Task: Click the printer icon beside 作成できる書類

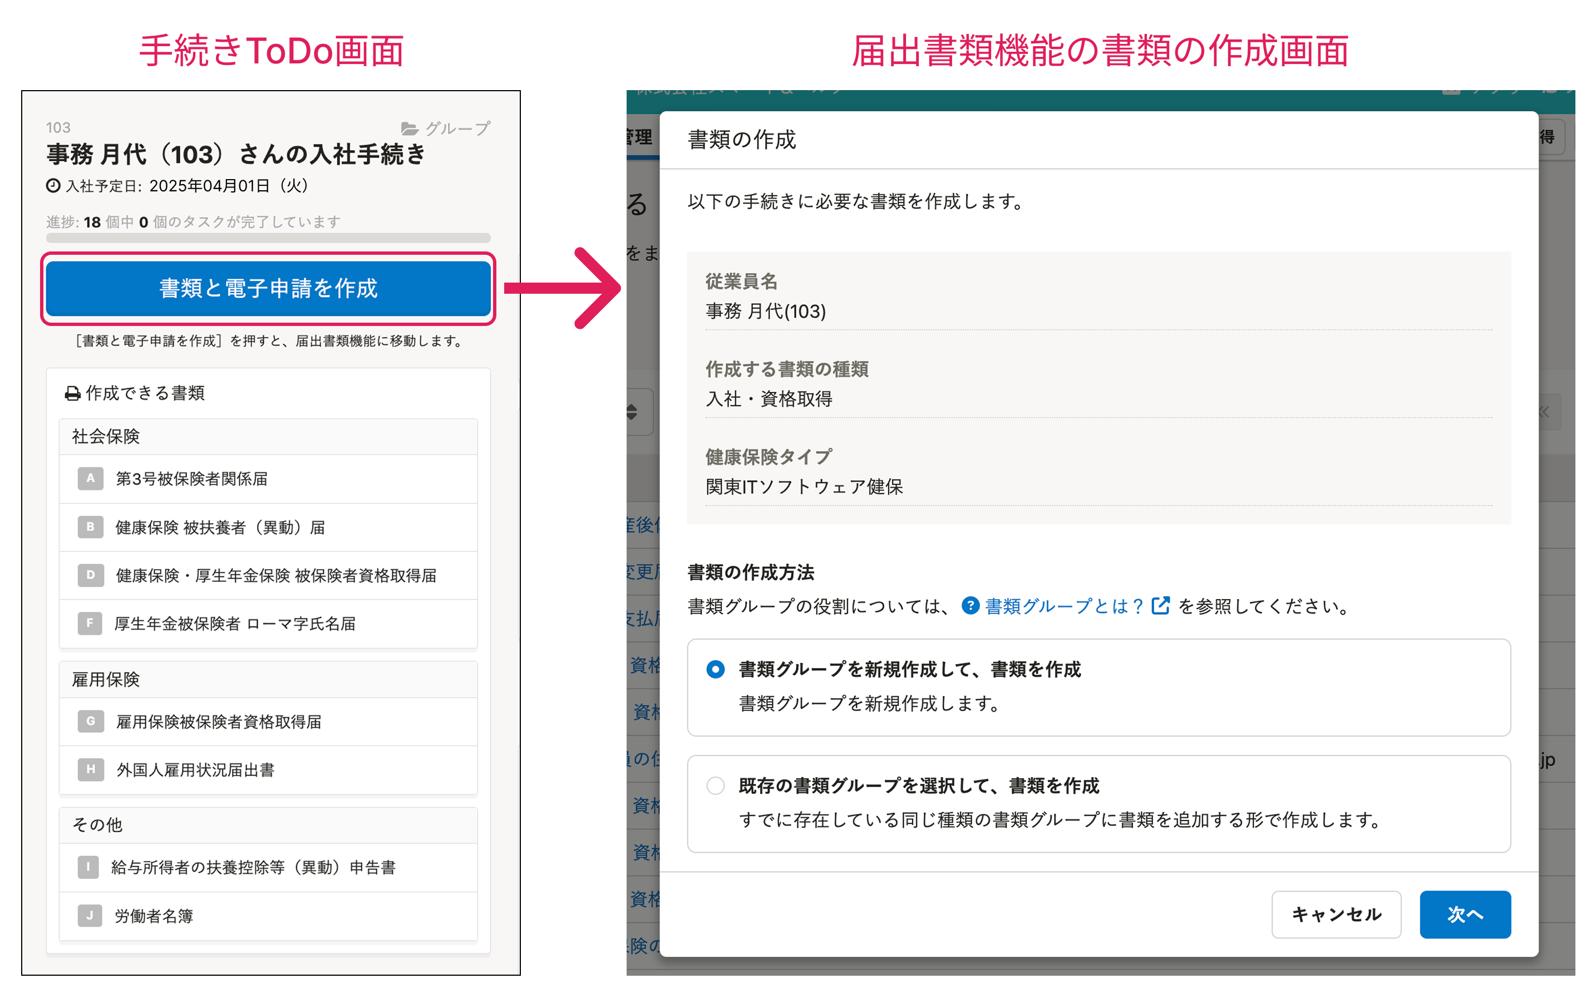Action: click(x=73, y=394)
